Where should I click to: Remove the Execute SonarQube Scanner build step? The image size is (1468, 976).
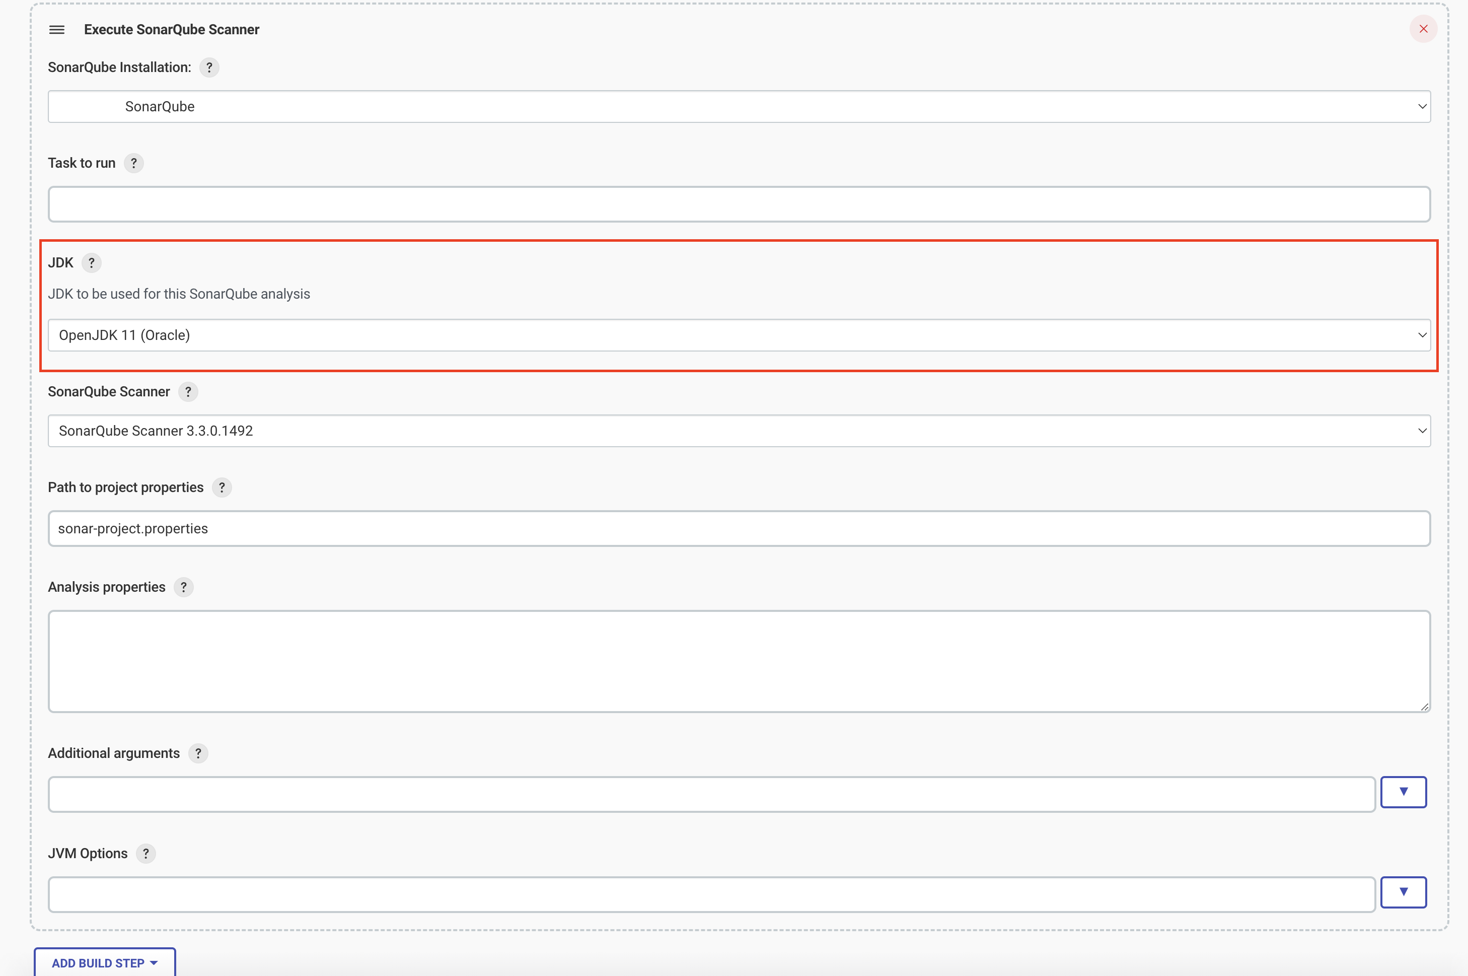[x=1423, y=29]
